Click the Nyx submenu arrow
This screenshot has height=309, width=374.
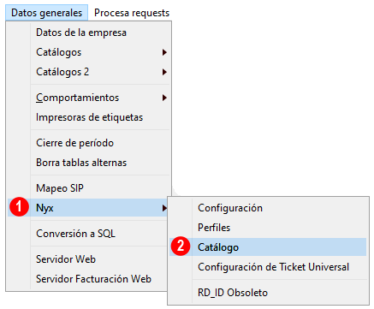(x=164, y=208)
